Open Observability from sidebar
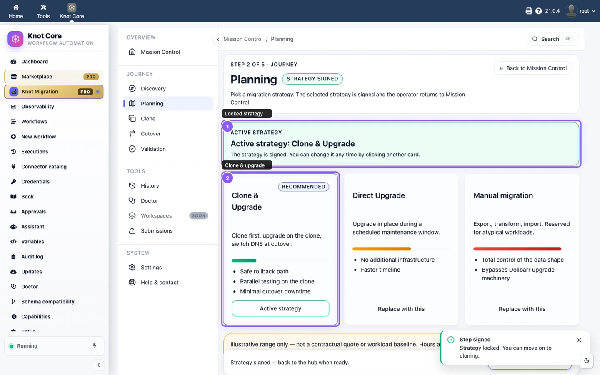Screen dimensions: 600x375 click(x=54, y=107)
